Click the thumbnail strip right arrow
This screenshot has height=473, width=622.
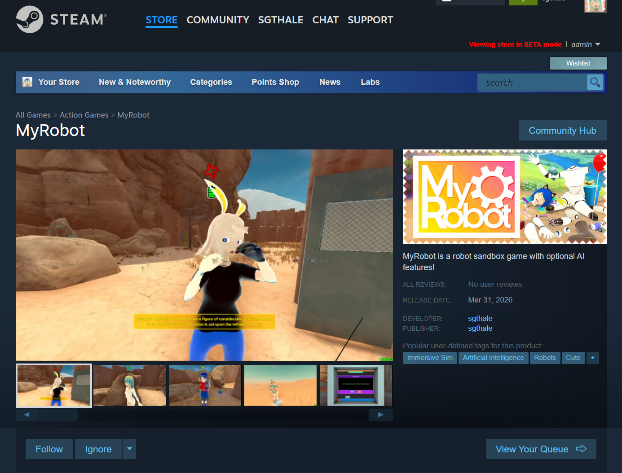click(x=381, y=415)
